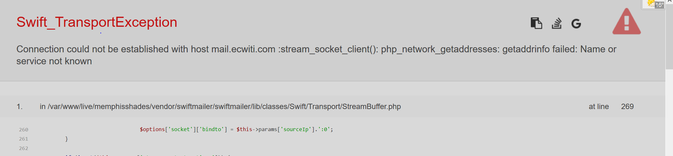Click the 'at line' label

click(599, 107)
